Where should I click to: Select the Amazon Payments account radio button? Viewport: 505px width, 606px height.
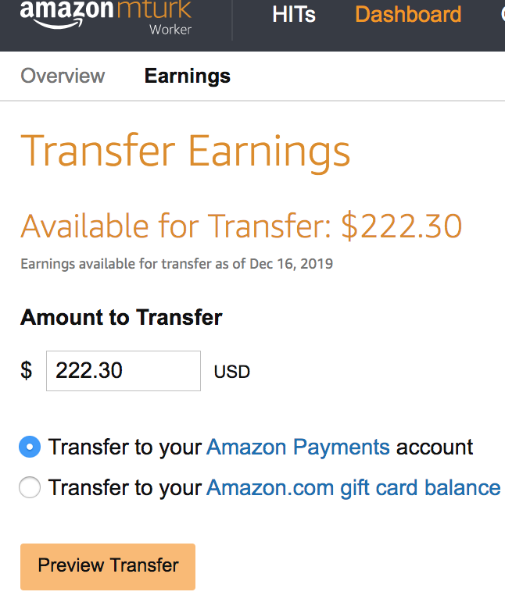pos(30,447)
